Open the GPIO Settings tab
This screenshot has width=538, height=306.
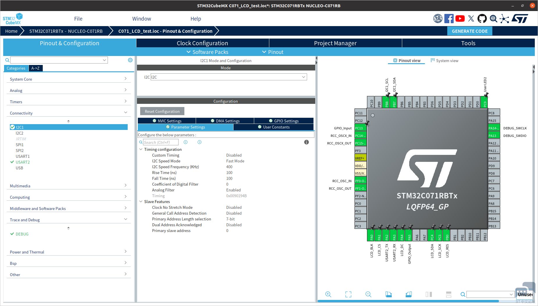coord(284,121)
